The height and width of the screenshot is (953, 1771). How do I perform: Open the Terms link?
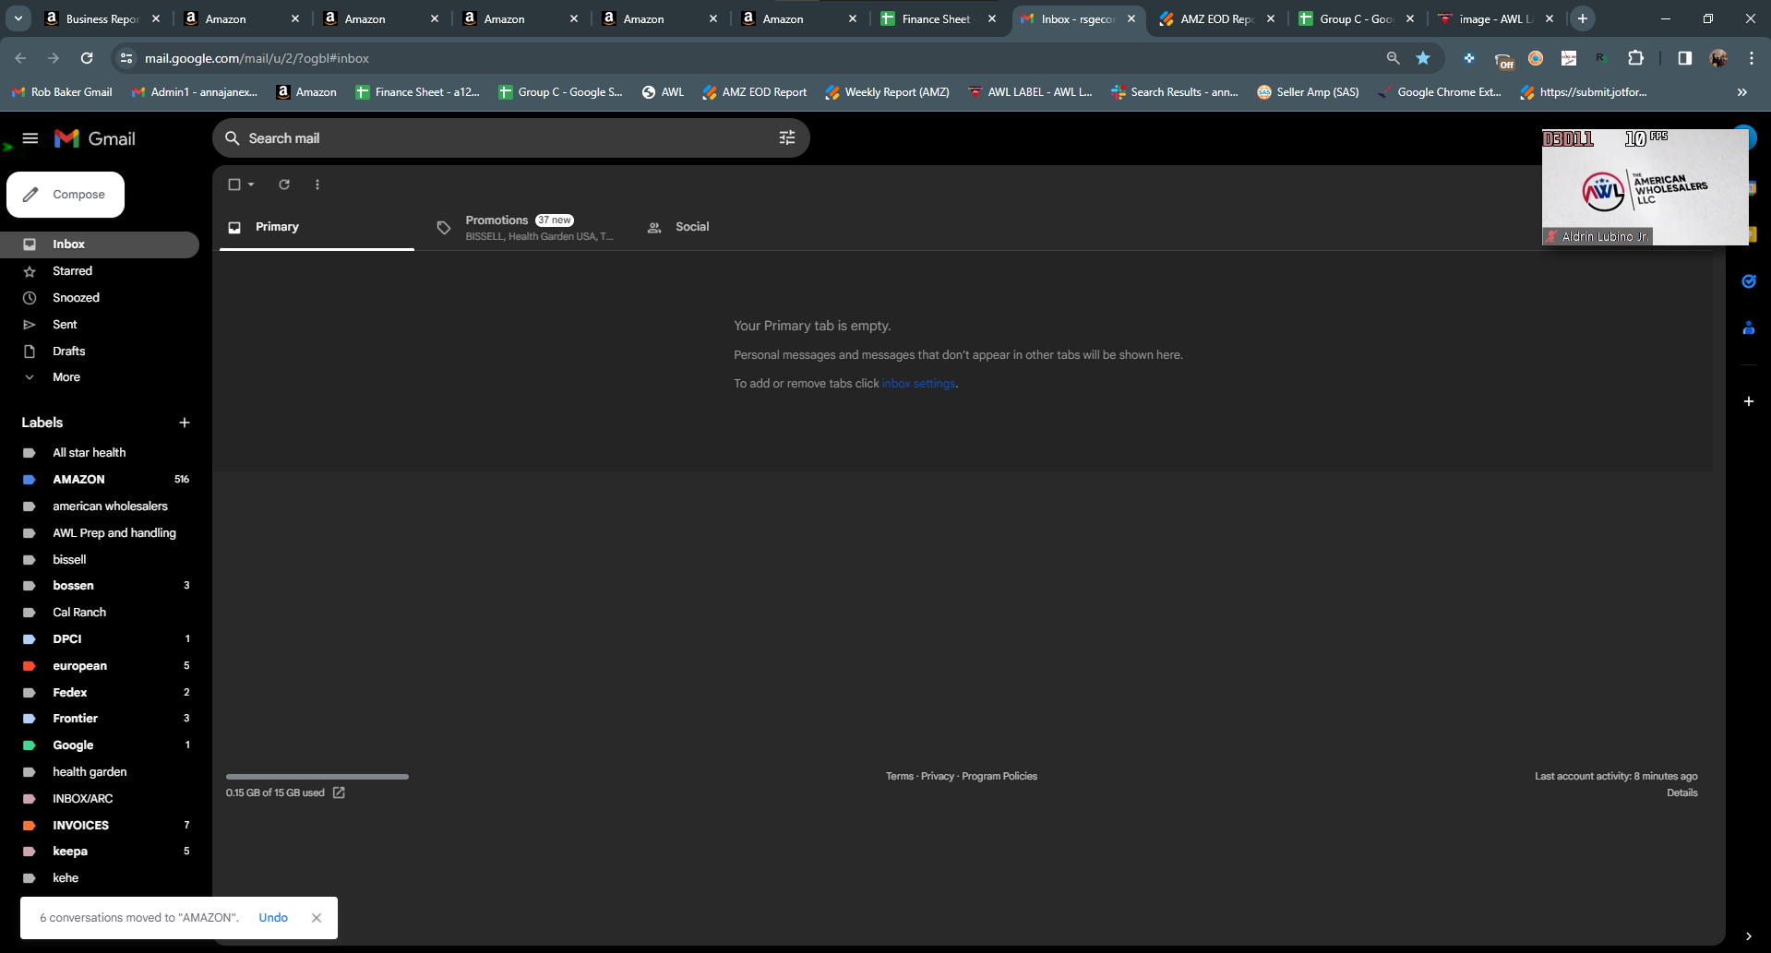pyautogui.click(x=900, y=777)
